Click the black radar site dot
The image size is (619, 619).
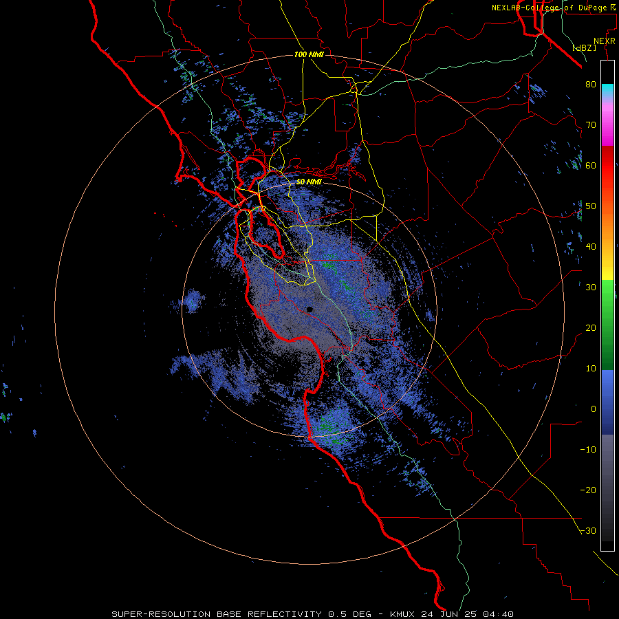coord(309,309)
